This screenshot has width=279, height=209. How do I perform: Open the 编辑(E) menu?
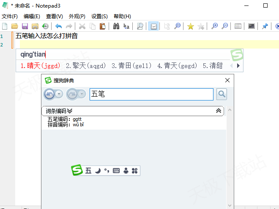(32, 16)
